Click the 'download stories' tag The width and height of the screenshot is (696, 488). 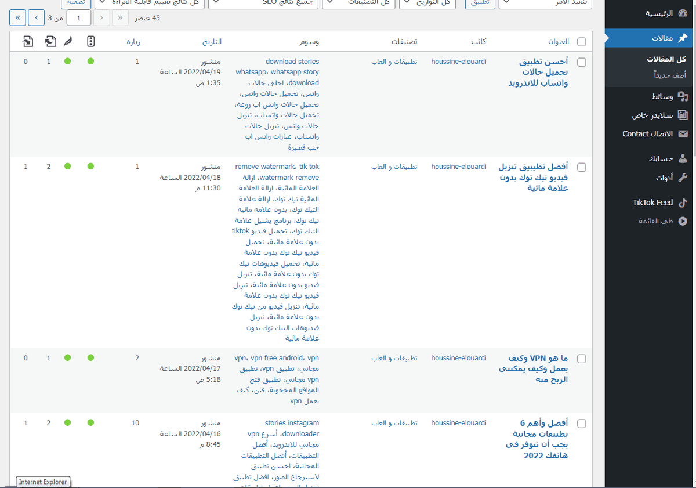point(292,61)
